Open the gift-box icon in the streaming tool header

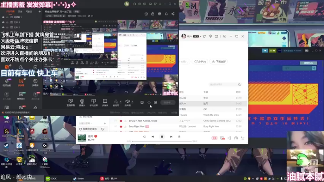(x=146, y=14)
